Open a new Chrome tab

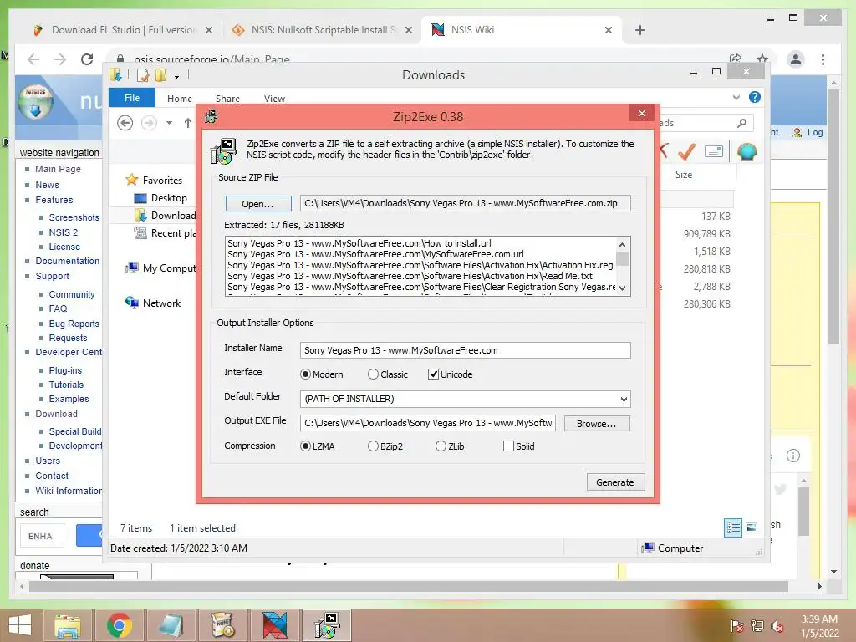click(640, 30)
